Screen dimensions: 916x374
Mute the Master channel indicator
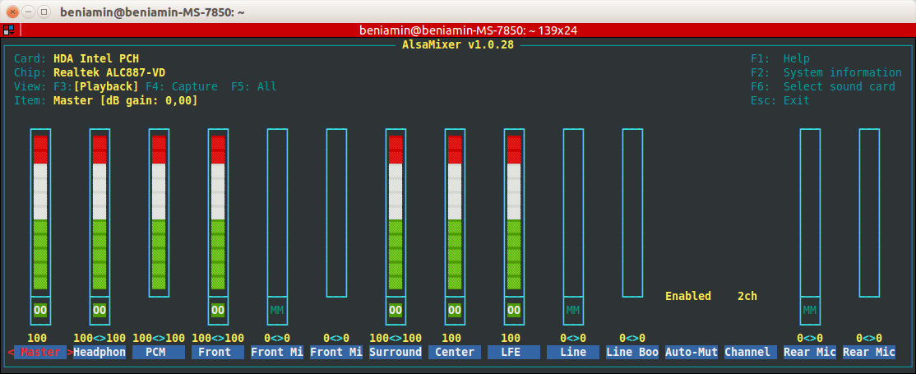pos(40,310)
